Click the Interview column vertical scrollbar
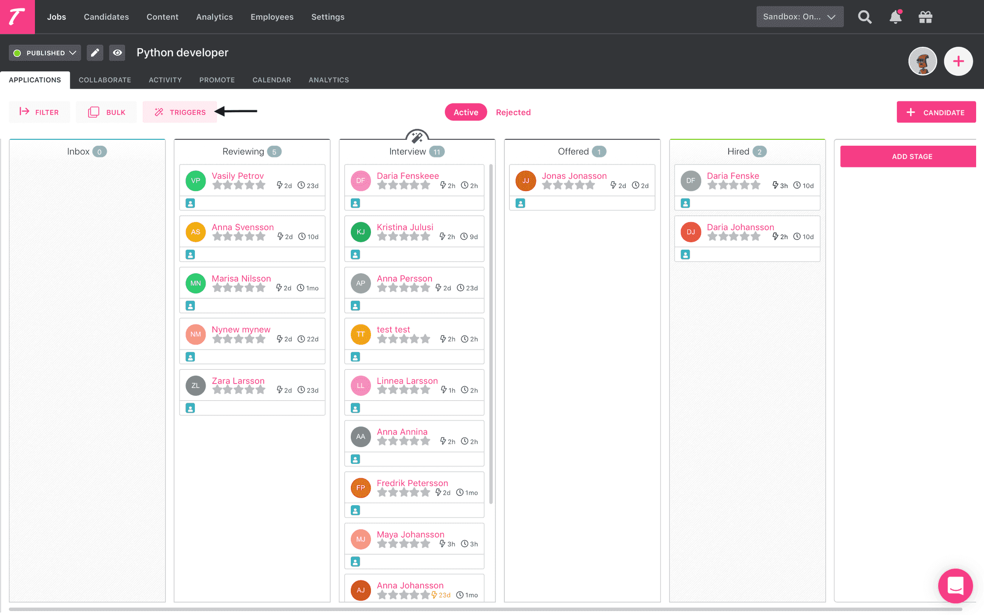The height and width of the screenshot is (615, 984). pos(491,335)
